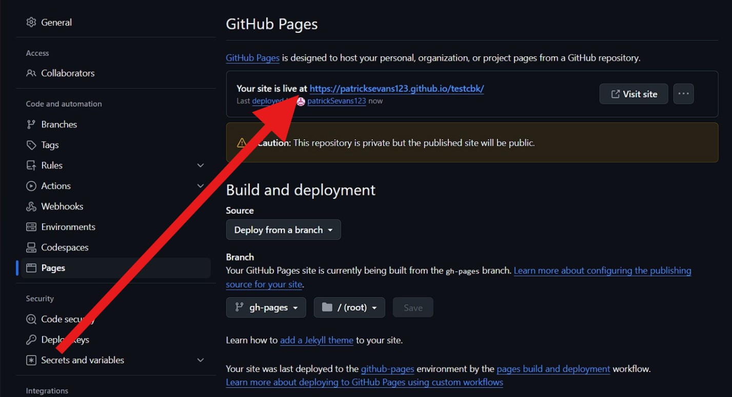Click the Environments icon in sidebar
Viewport: 732px width, 397px height.
click(x=31, y=227)
